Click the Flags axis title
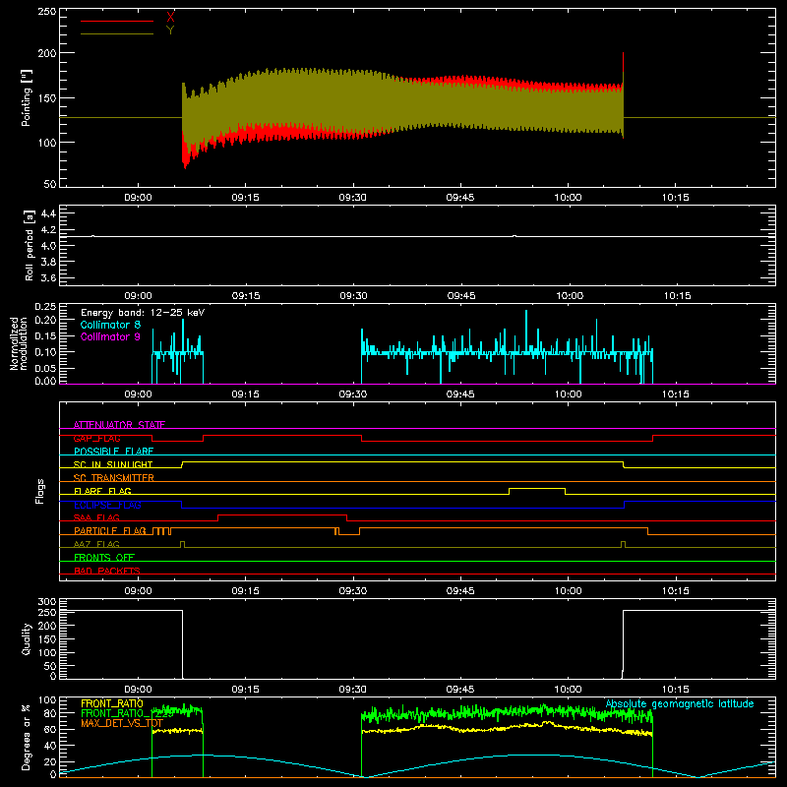Screen dimensions: 787x787 coord(39,491)
